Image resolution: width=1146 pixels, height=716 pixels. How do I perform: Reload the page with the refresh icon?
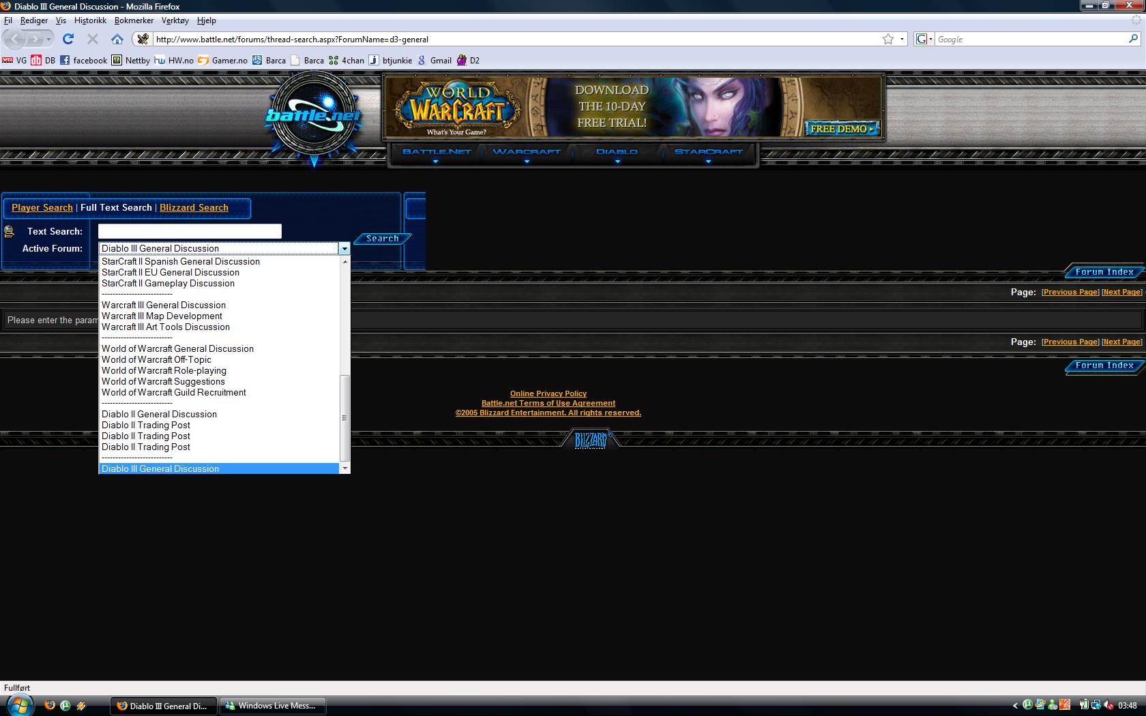(68, 39)
